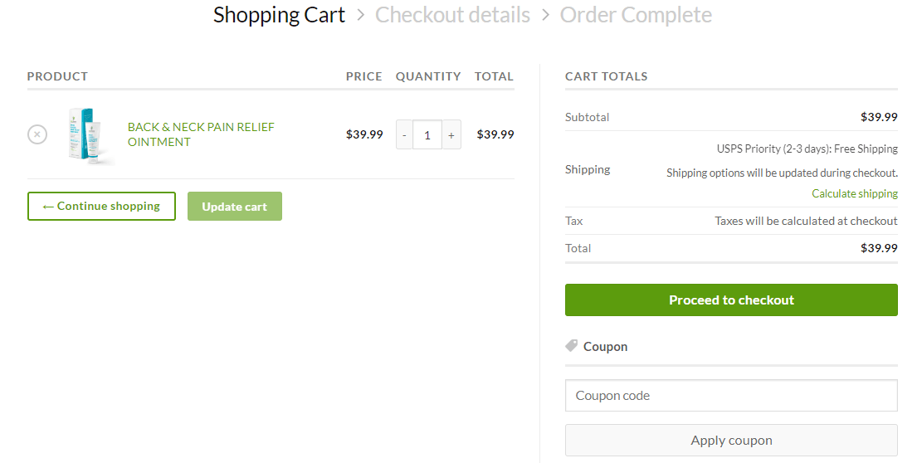Image resolution: width=922 pixels, height=463 pixels.
Task: Select the Order Complete step
Action: (x=636, y=15)
